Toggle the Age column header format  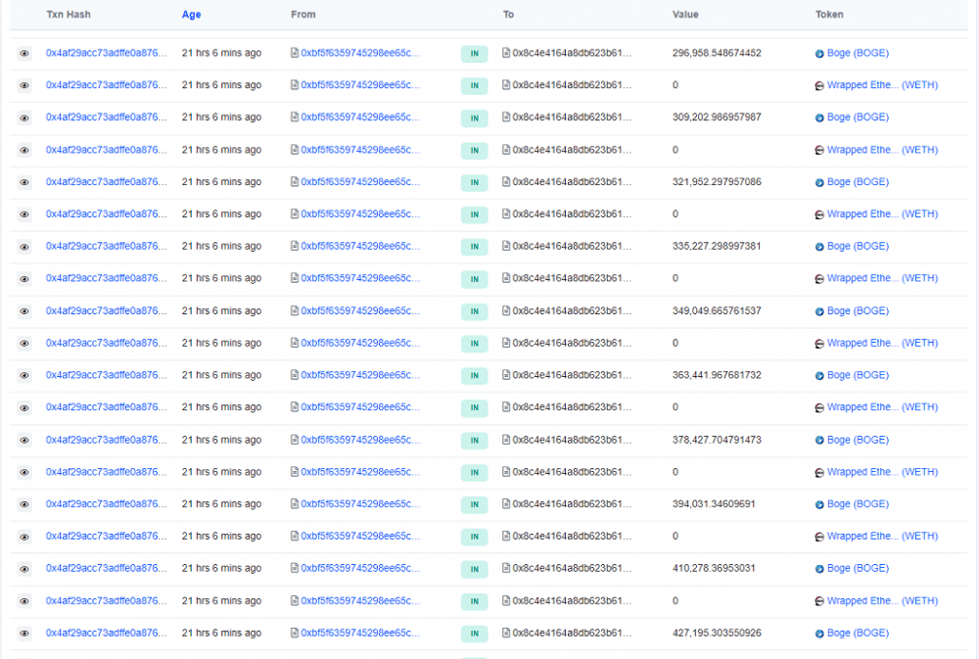pos(191,15)
